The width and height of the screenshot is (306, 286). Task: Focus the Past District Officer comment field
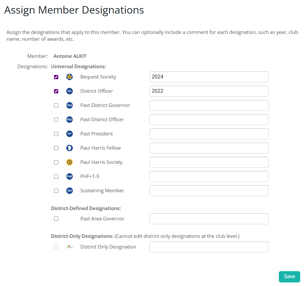(209, 120)
